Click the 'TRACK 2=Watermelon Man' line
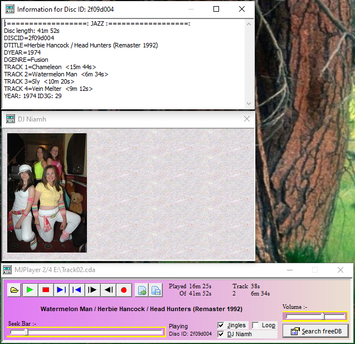355x344 pixels. click(x=56, y=74)
